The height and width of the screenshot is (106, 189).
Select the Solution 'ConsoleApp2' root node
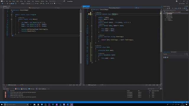click(173, 12)
